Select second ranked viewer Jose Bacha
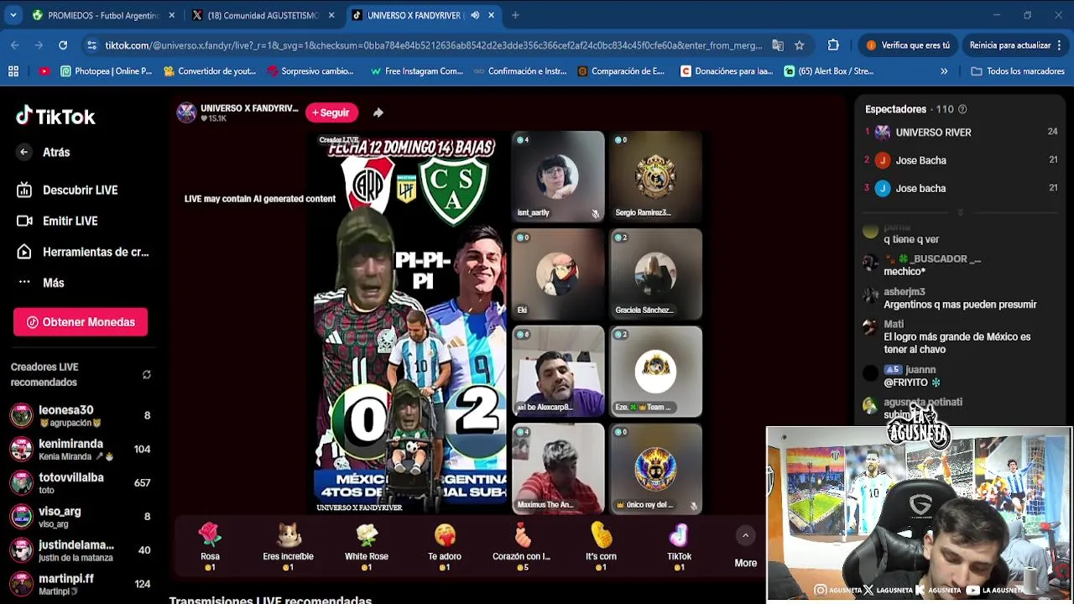The width and height of the screenshot is (1074, 604). point(961,160)
